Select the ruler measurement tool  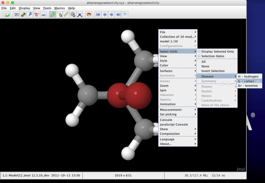(x=66, y=15)
